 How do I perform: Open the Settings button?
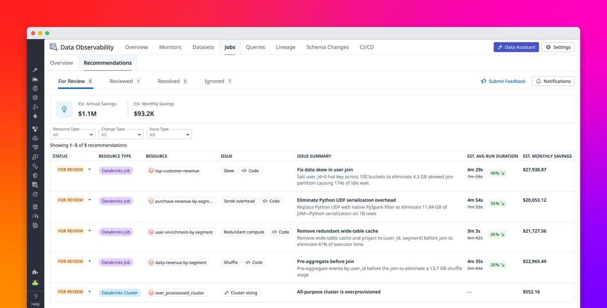click(558, 47)
